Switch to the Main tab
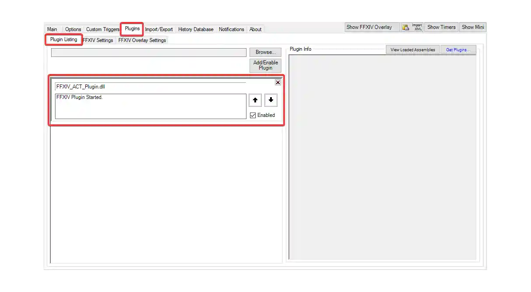Image resolution: width=531 pixels, height=292 pixels. pos(52,29)
